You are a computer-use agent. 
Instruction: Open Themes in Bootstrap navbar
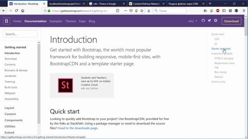tap(71, 21)
